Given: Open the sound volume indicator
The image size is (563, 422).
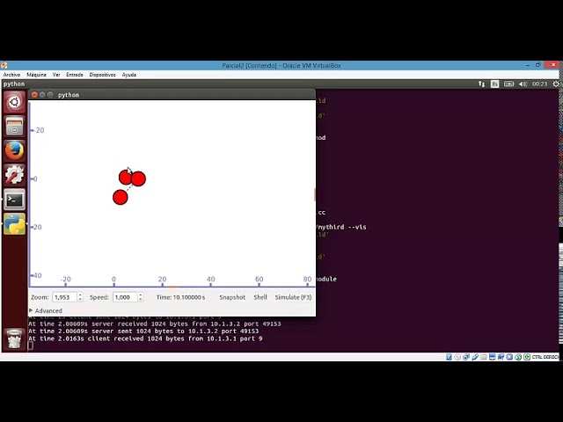Looking at the screenshot, I should (x=523, y=84).
